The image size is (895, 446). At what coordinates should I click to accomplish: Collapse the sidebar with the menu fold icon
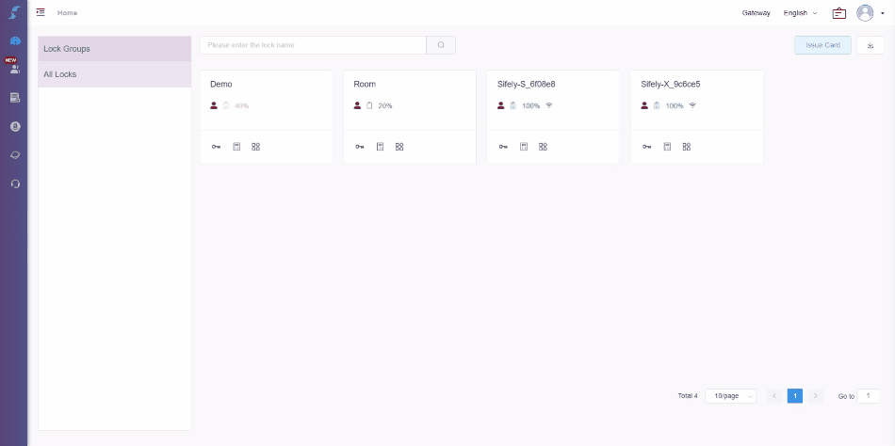[41, 12]
